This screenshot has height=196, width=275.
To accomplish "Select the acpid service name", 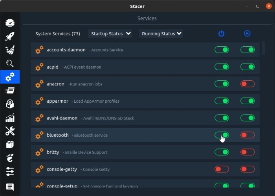I will 52,67.
